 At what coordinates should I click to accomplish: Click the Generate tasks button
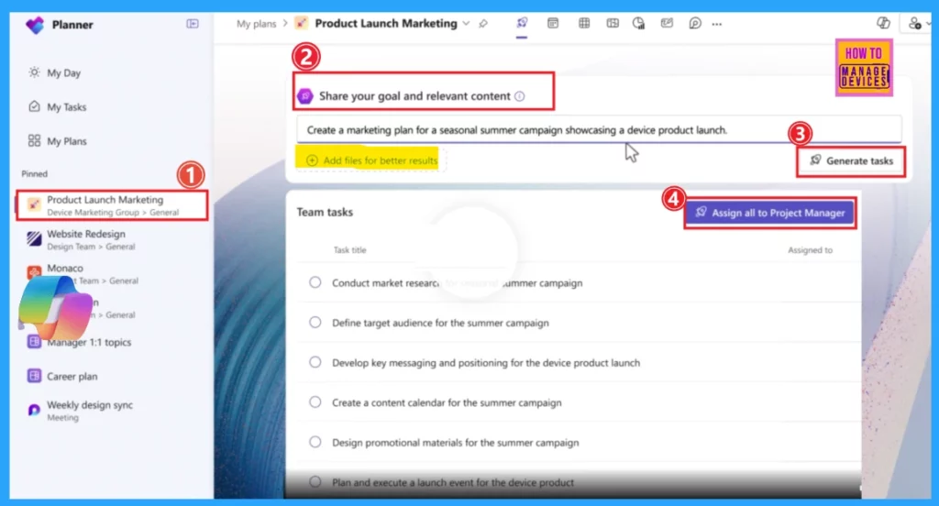coord(851,160)
